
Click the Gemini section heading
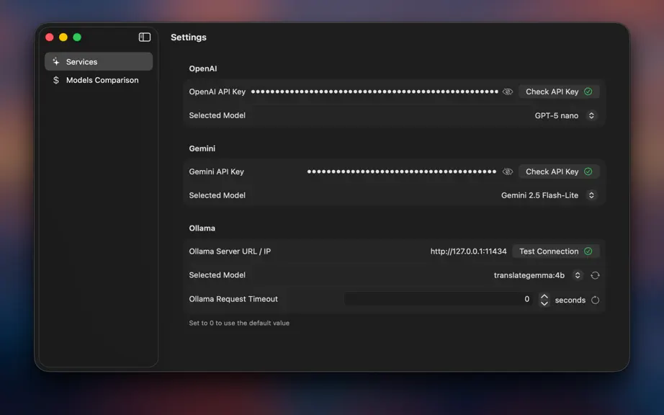click(x=202, y=148)
